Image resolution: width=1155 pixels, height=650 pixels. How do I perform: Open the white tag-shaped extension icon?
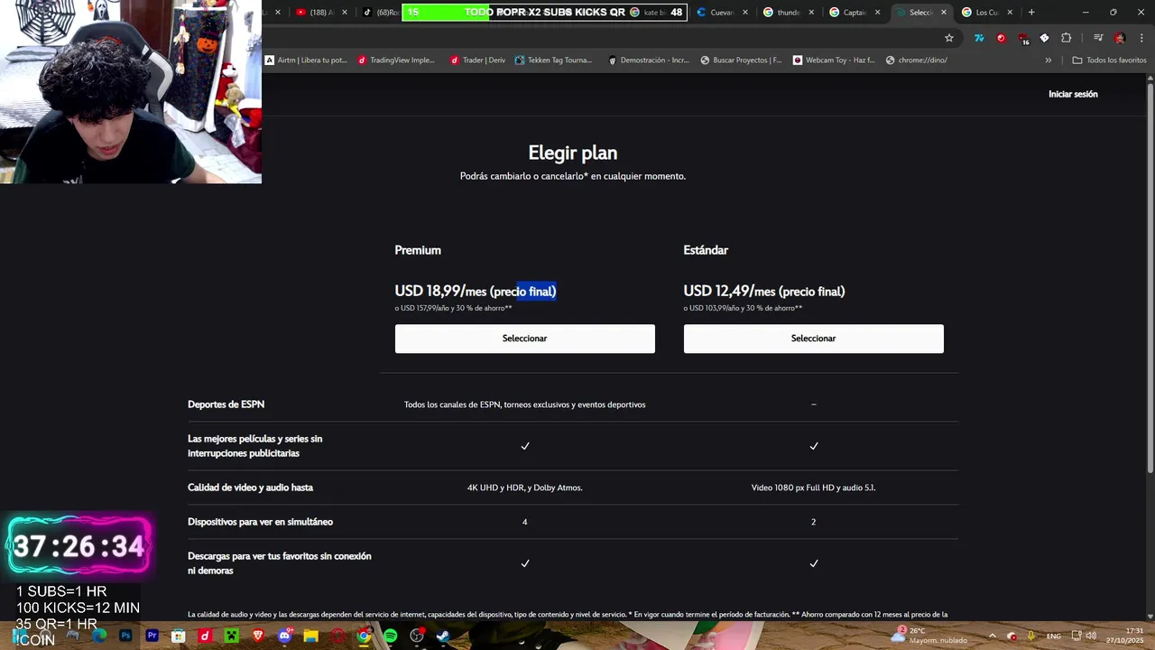[1044, 38]
